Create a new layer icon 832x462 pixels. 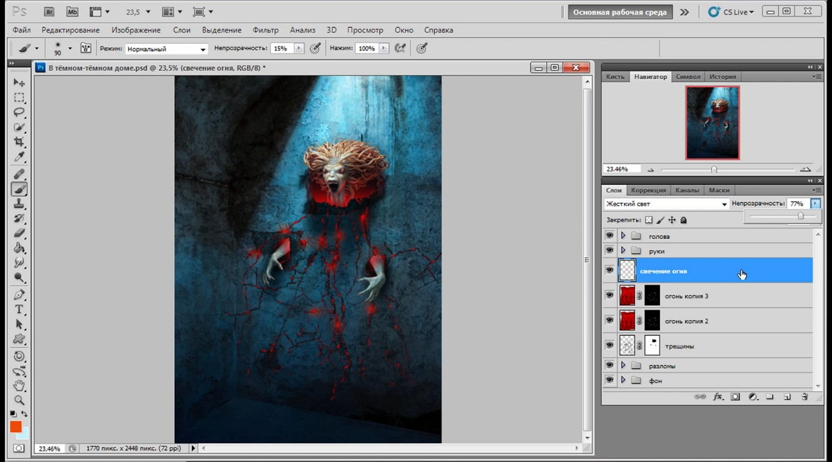pos(787,397)
